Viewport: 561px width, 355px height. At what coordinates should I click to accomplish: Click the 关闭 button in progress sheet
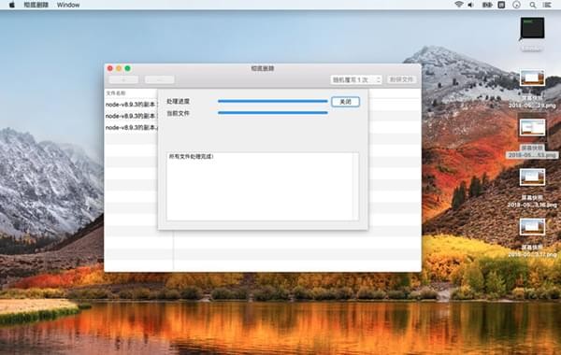pyautogui.click(x=345, y=102)
